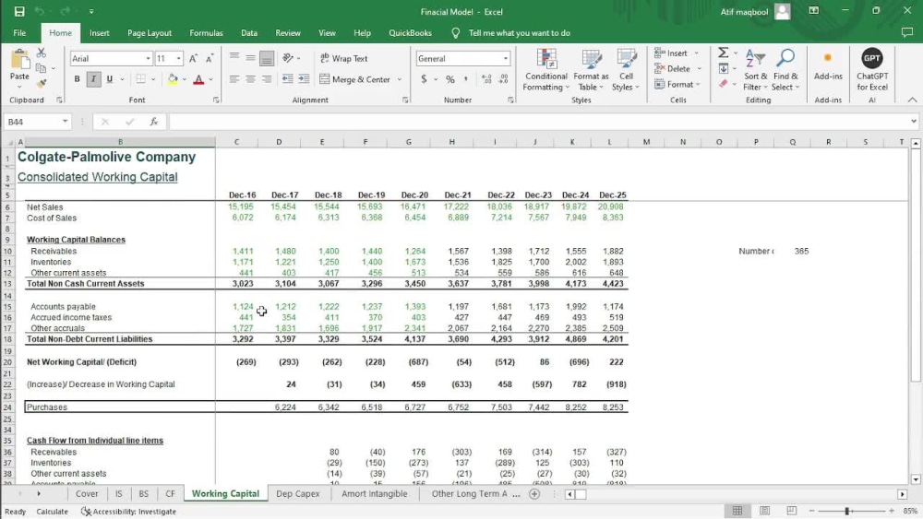Open ChatGPT for Excel add-in
This screenshot has height=519, width=923.
click(x=872, y=69)
